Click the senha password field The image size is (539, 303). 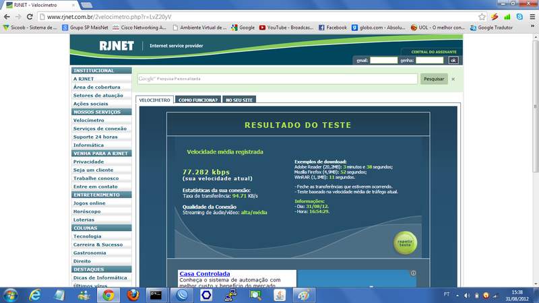(430, 60)
